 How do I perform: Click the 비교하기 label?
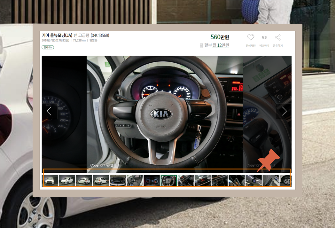(264, 46)
